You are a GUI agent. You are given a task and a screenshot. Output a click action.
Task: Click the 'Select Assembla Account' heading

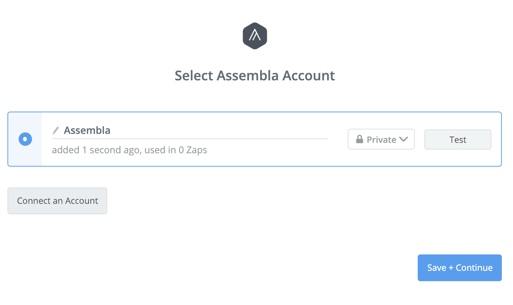(255, 76)
